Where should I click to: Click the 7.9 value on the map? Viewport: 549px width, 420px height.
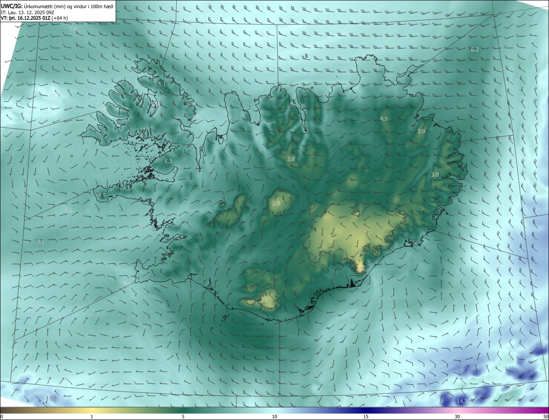pos(73,29)
